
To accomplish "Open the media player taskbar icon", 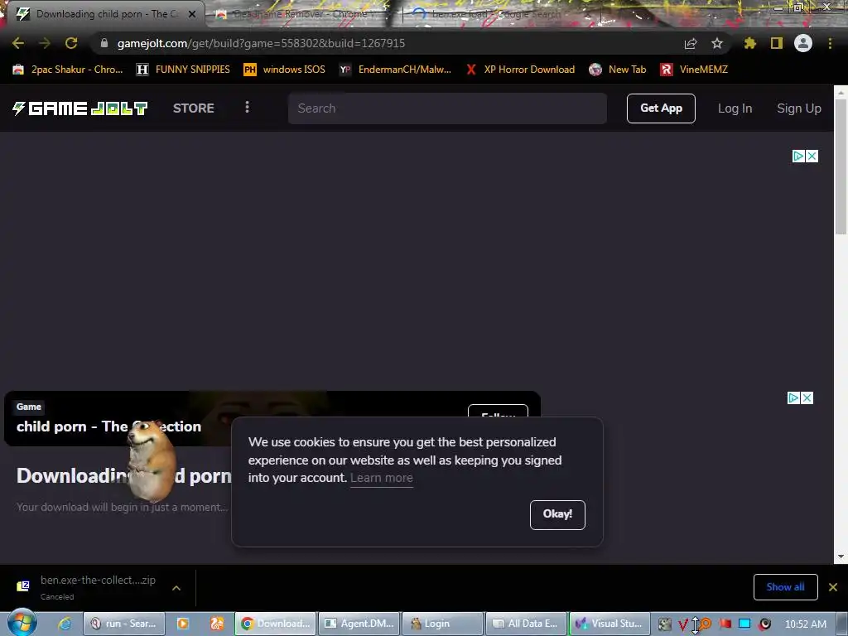I will tap(183, 624).
